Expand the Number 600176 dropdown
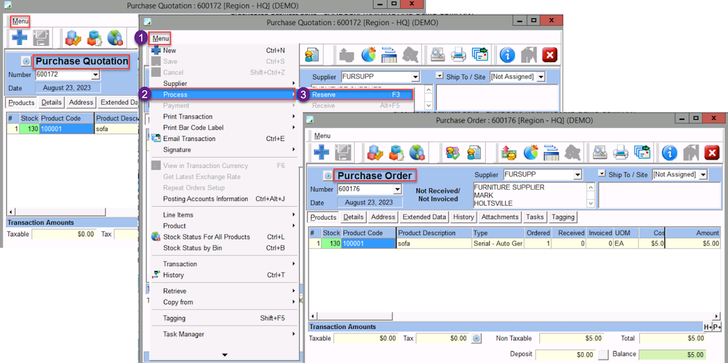This screenshot has height=363, width=728. pos(398,190)
